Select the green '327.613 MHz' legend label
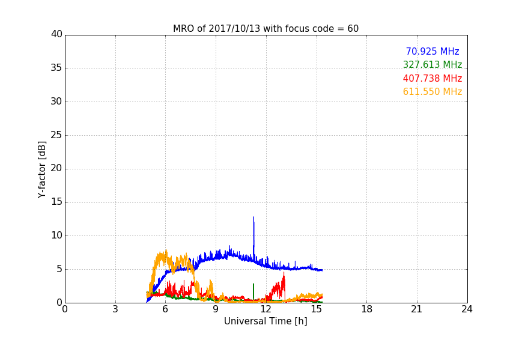 432,64
